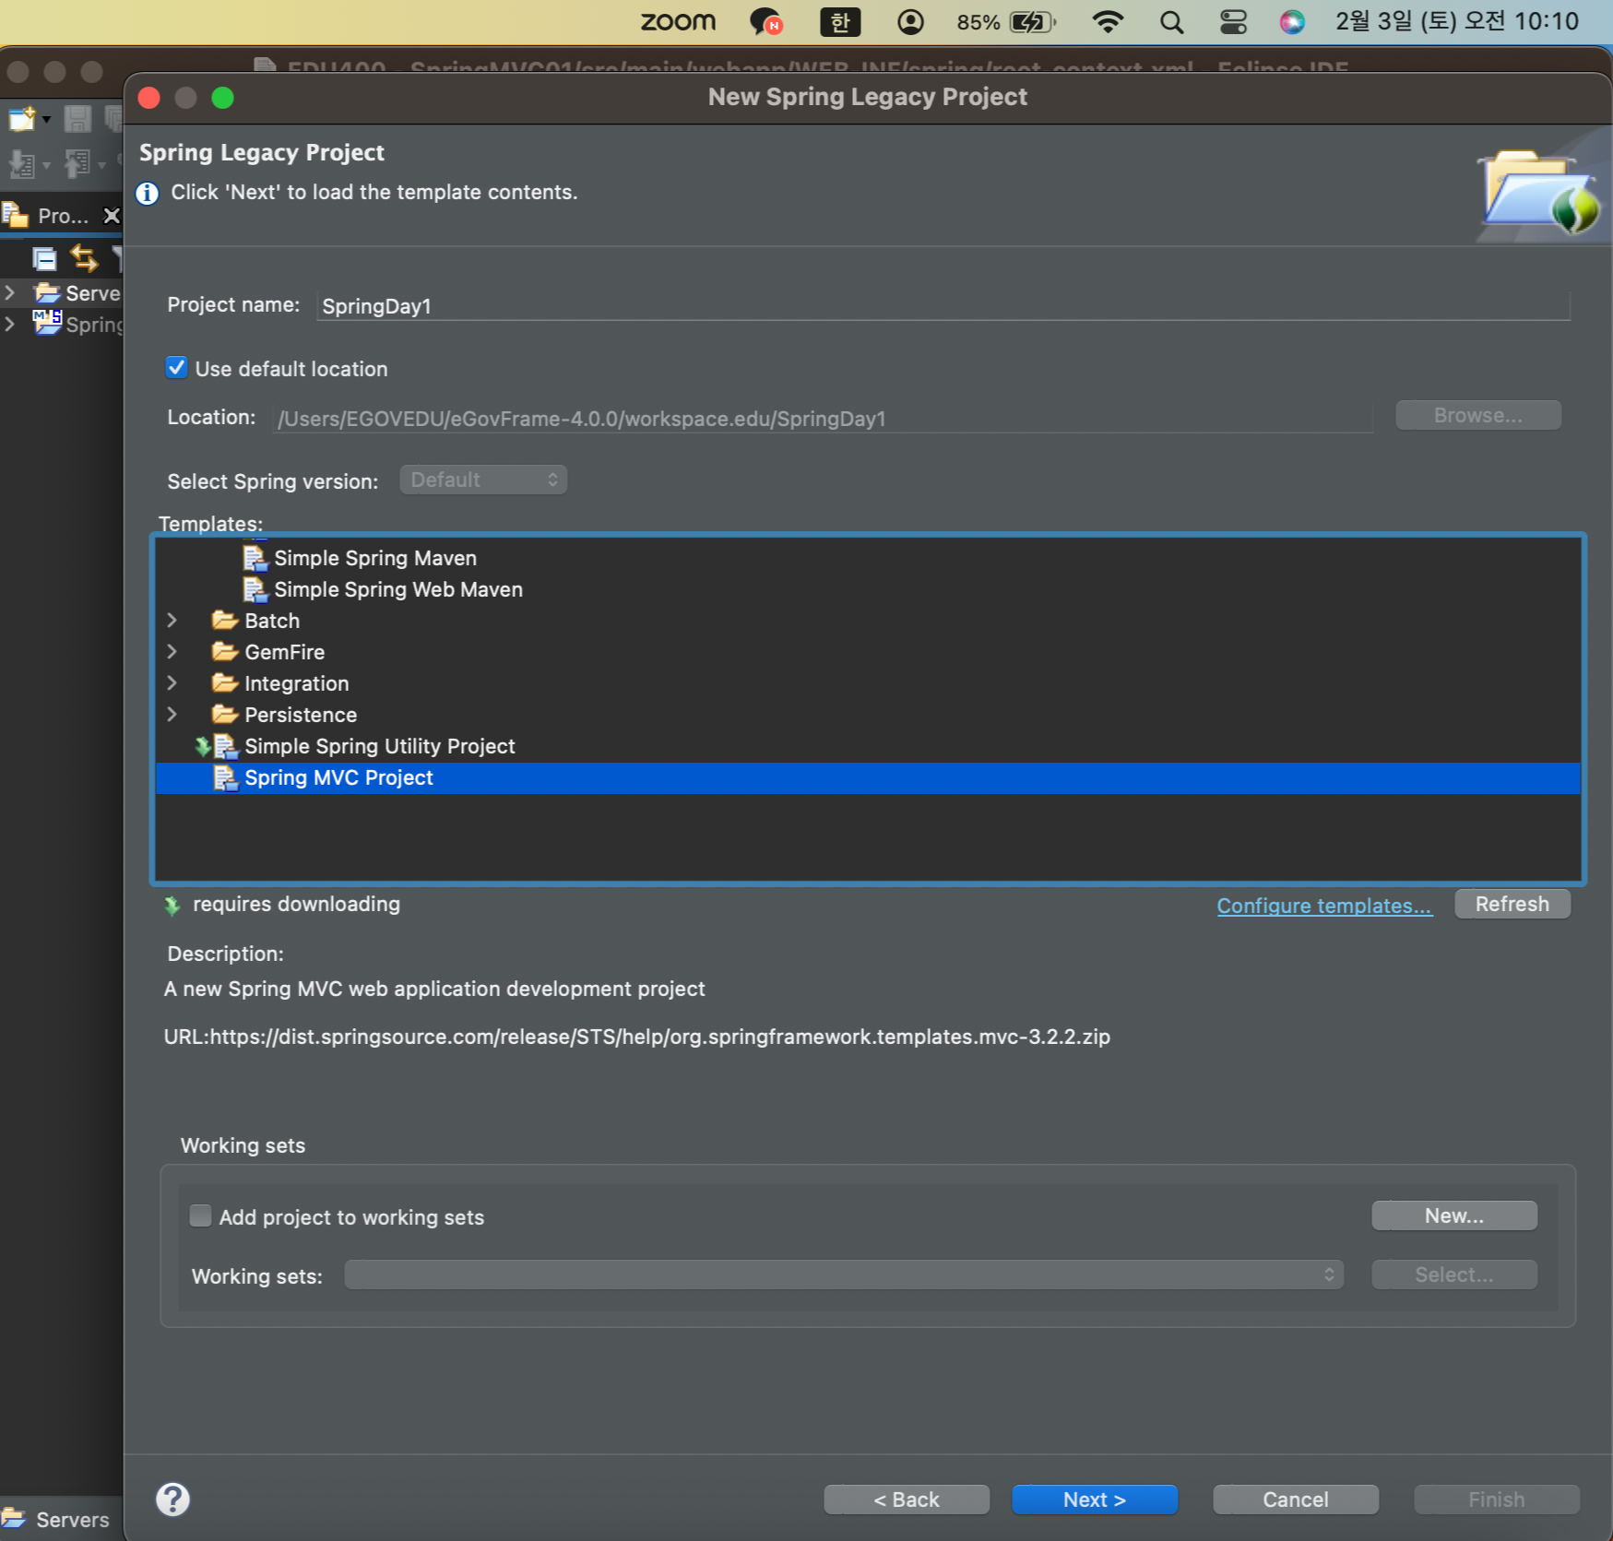Select the Integration folder icon

coord(225,682)
